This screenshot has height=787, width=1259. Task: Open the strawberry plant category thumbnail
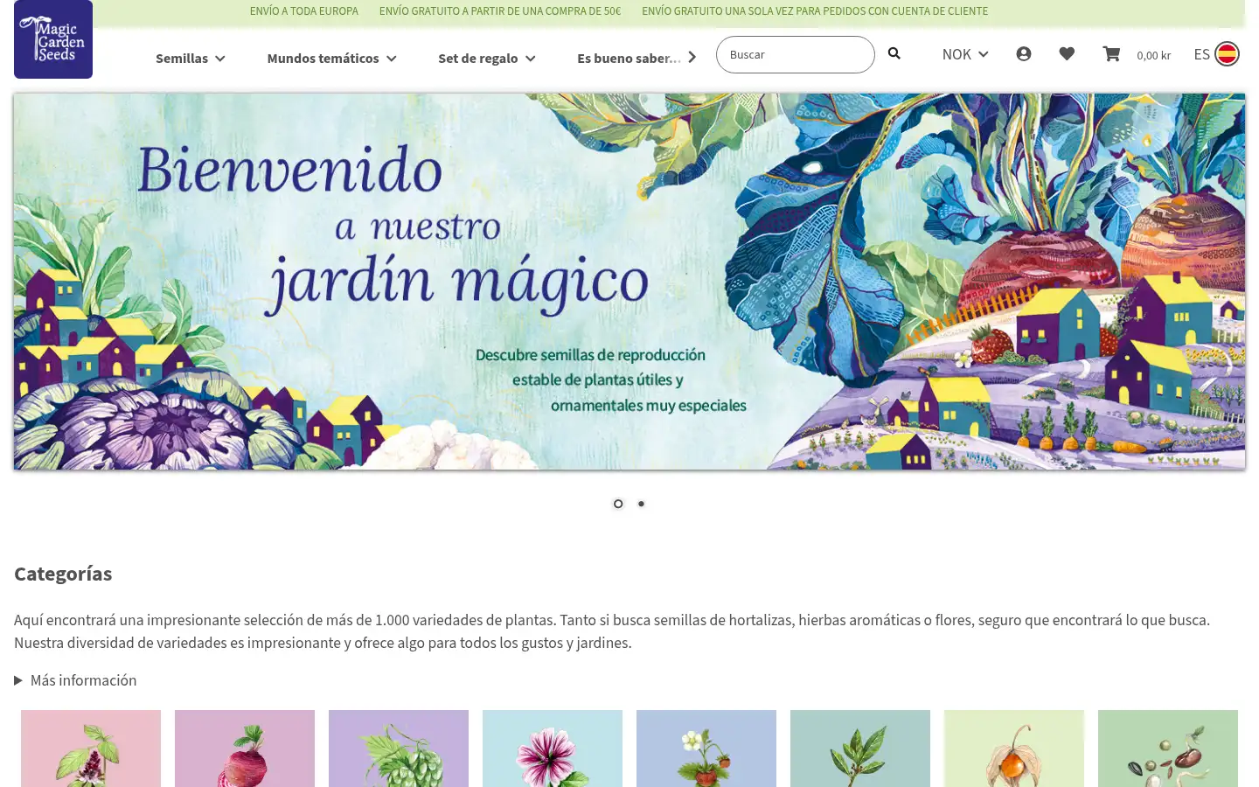point(706,749)
